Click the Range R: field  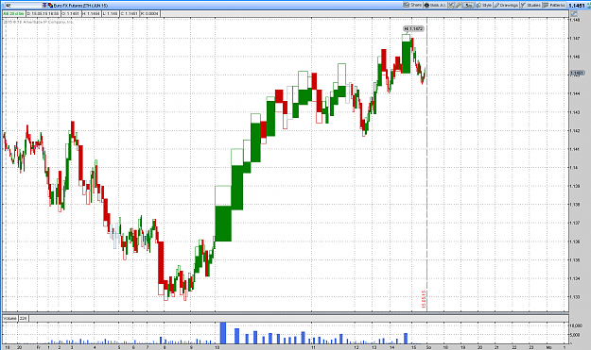[149, 13]
